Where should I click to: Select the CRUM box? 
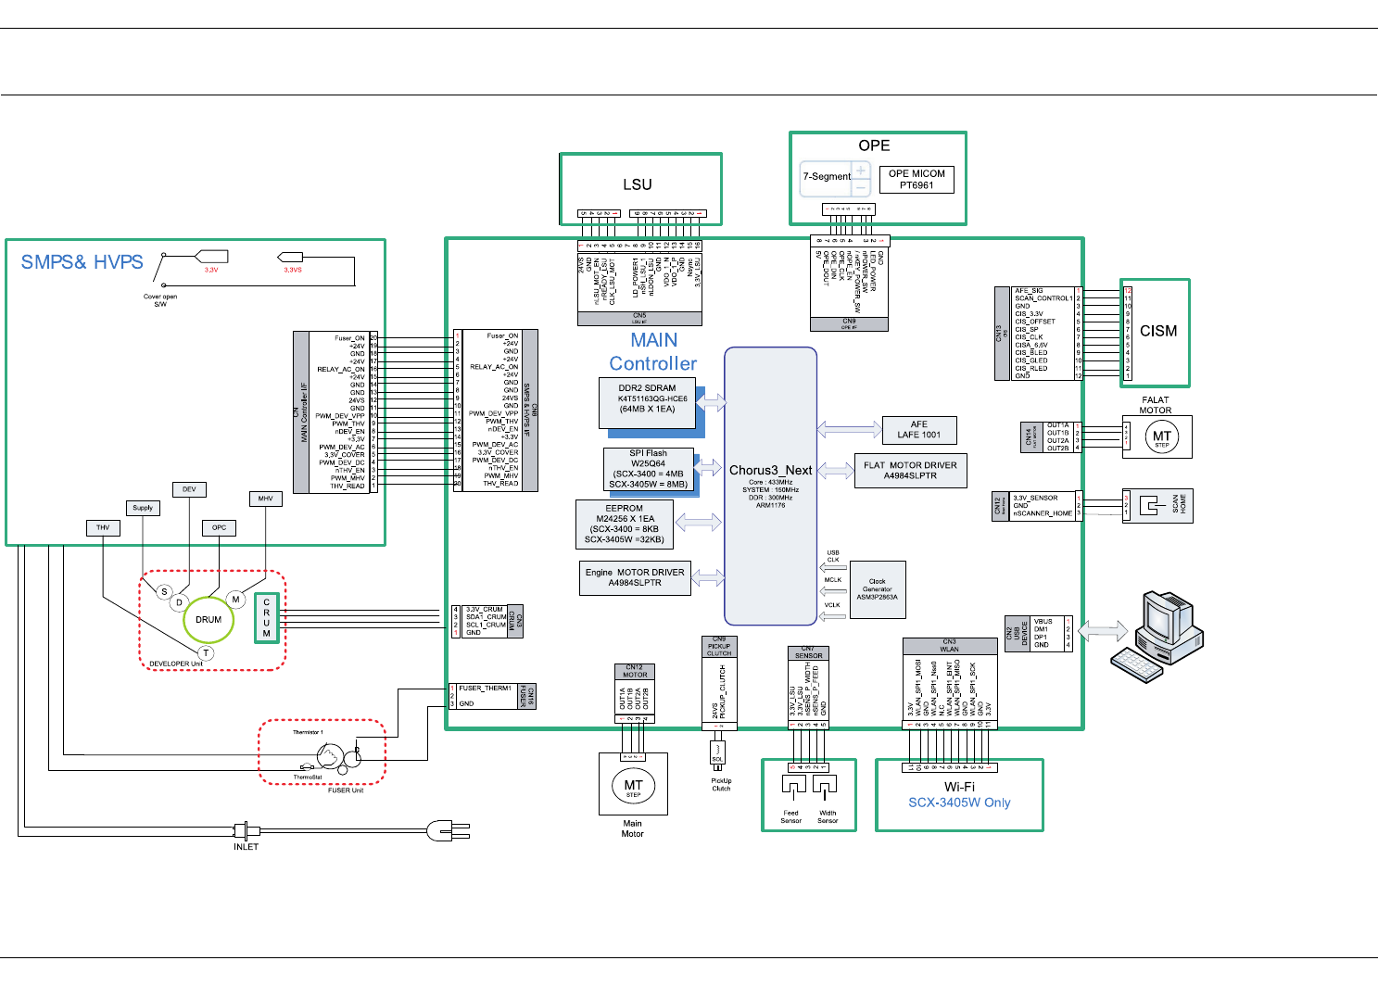tap(267, 619)
